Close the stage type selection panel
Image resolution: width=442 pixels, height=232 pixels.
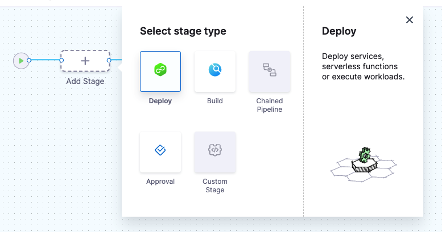(409, 20)
